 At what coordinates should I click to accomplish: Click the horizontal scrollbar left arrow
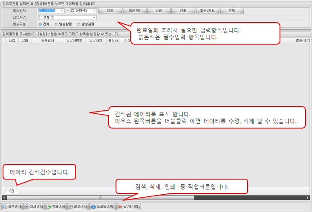(x=4, y=198)
